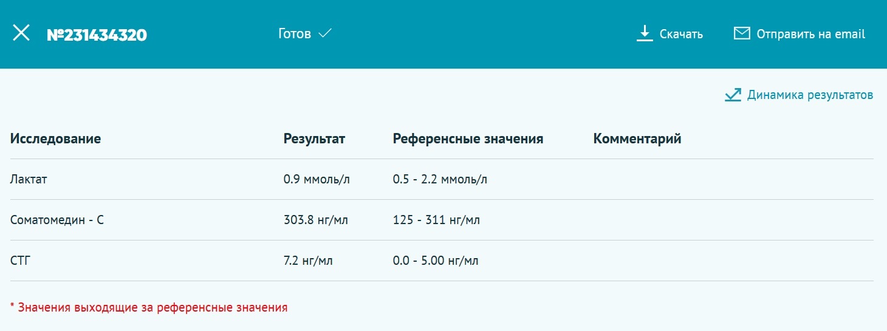The width and height of the screenshot is (887, 331).
Task: Click the red out-of-range footnote text
Action: point(149,307)
